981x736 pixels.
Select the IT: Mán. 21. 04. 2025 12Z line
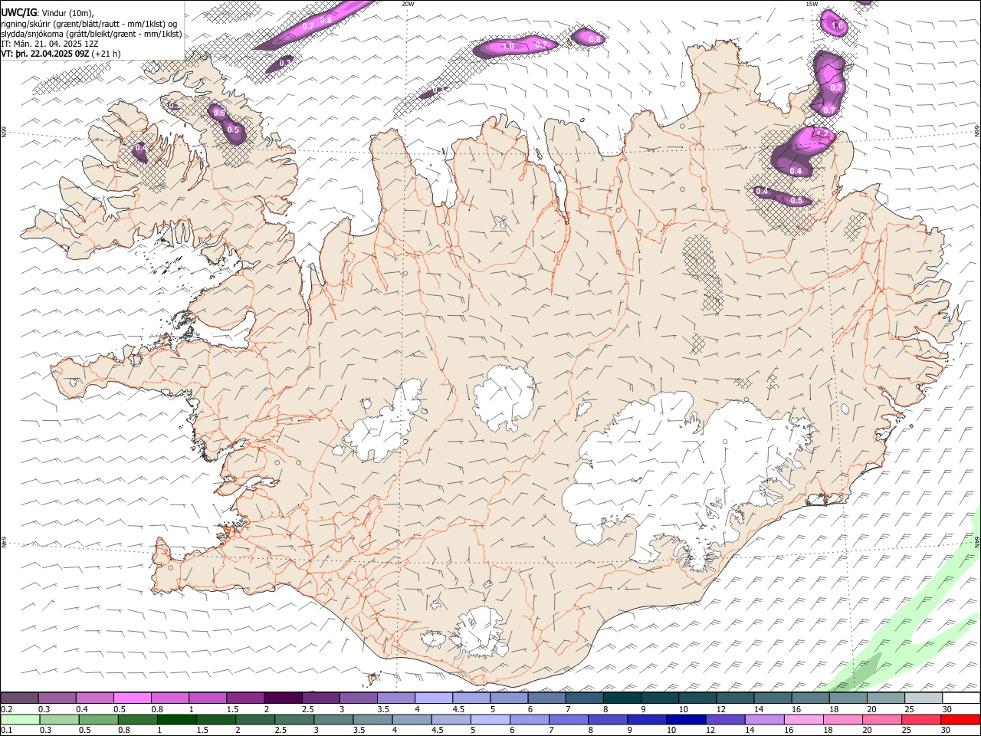point(50,44)
